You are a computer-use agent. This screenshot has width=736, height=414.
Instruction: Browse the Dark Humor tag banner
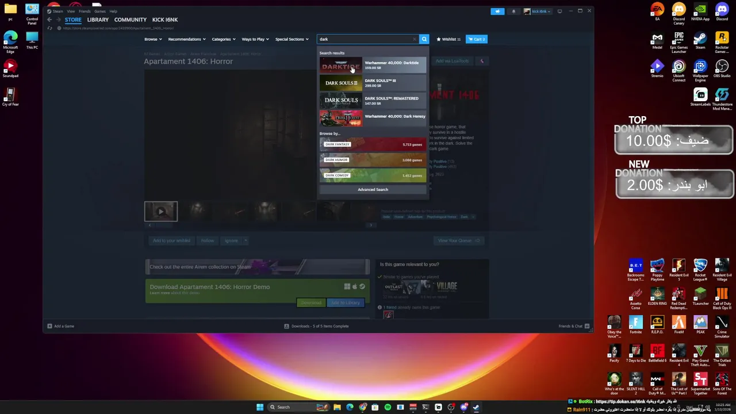(373, 160)
